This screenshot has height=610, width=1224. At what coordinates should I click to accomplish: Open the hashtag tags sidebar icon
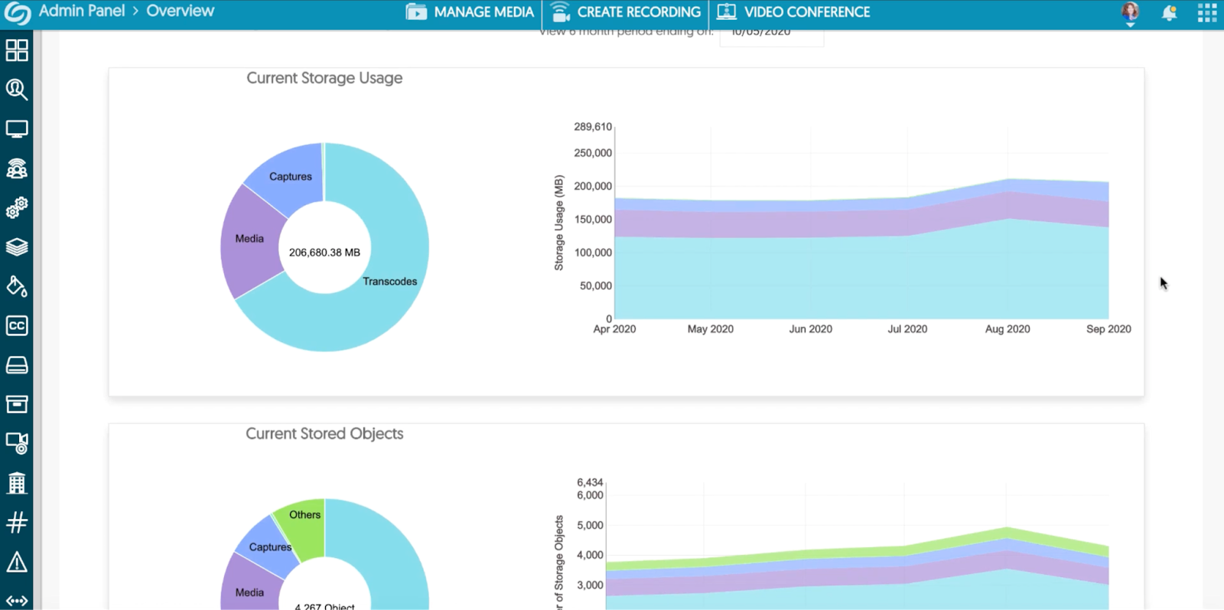coord(17,523)
